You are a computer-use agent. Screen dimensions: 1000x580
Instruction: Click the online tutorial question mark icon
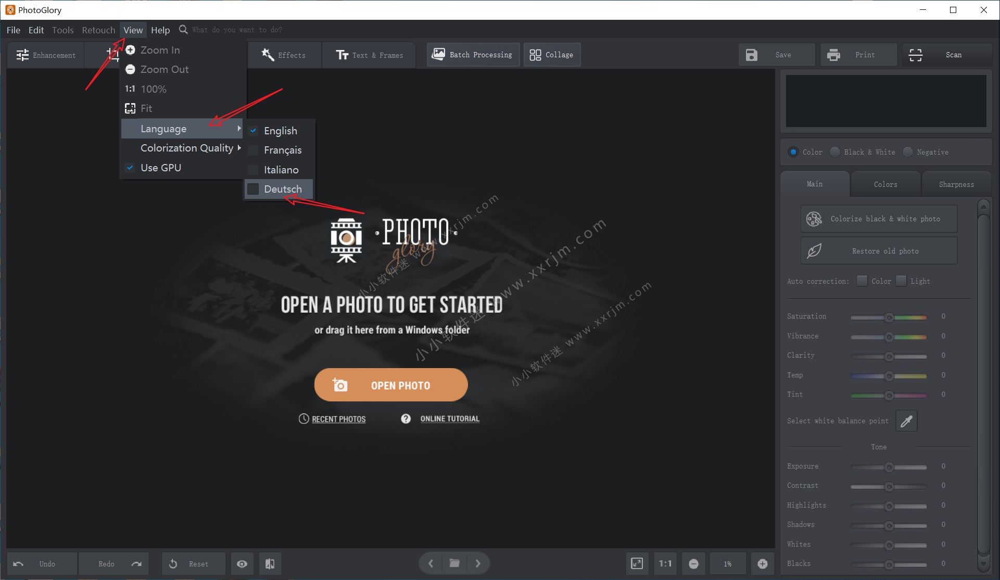pos(406,419)
